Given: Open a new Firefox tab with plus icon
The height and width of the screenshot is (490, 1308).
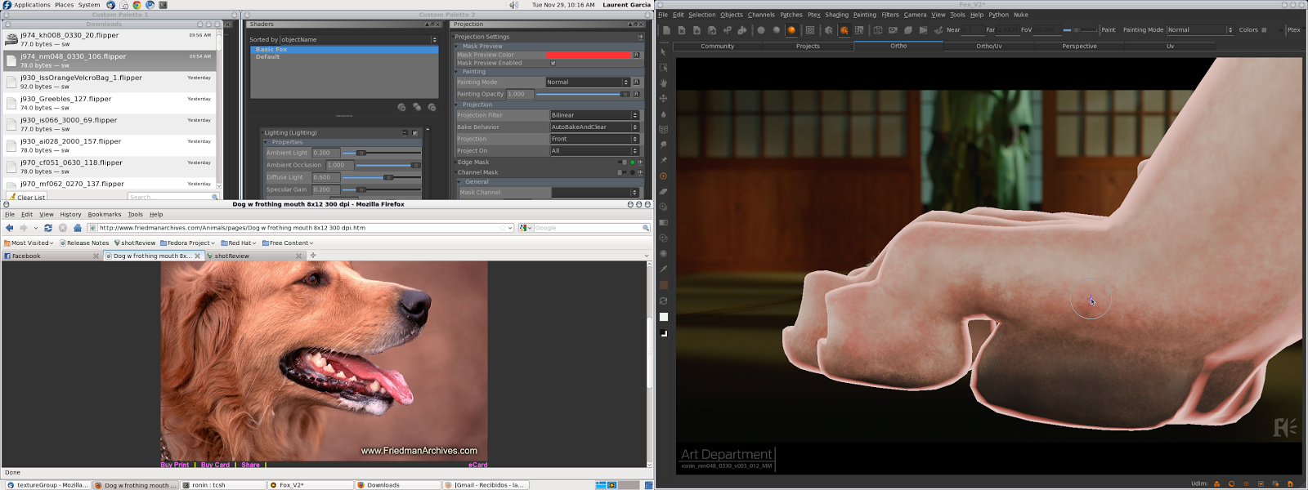Looking at the screenshot, I should point(312,256).
